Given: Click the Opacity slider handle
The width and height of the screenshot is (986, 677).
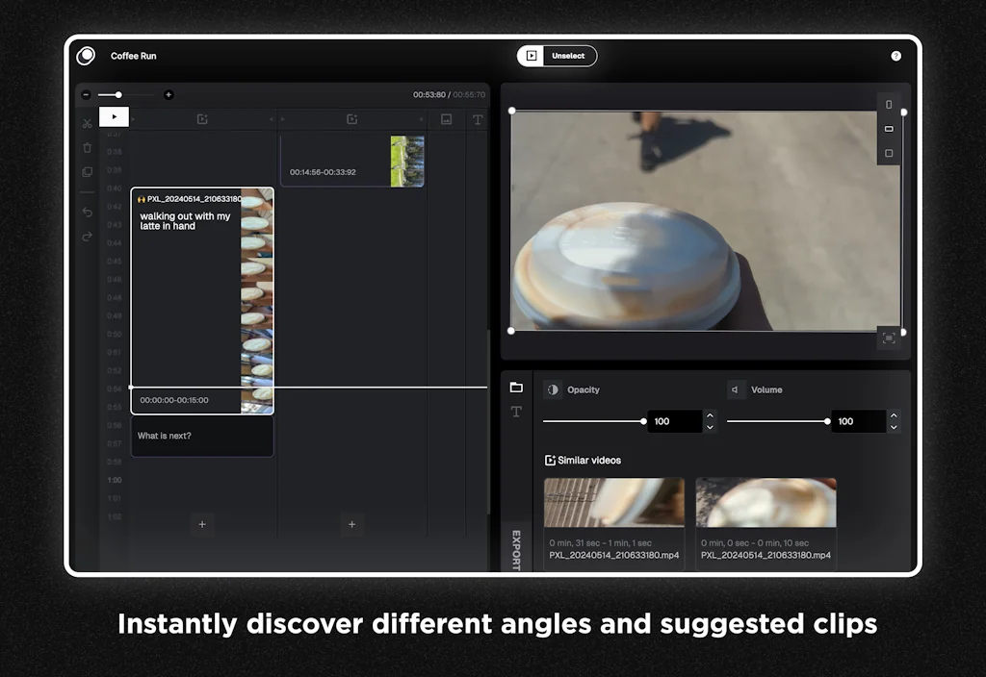Looking at the screenshot, I should pyautogui.click(x=643, y=421).
